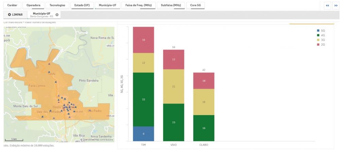
Task: Click the CLARO total value 42
Action: point(204,70)
